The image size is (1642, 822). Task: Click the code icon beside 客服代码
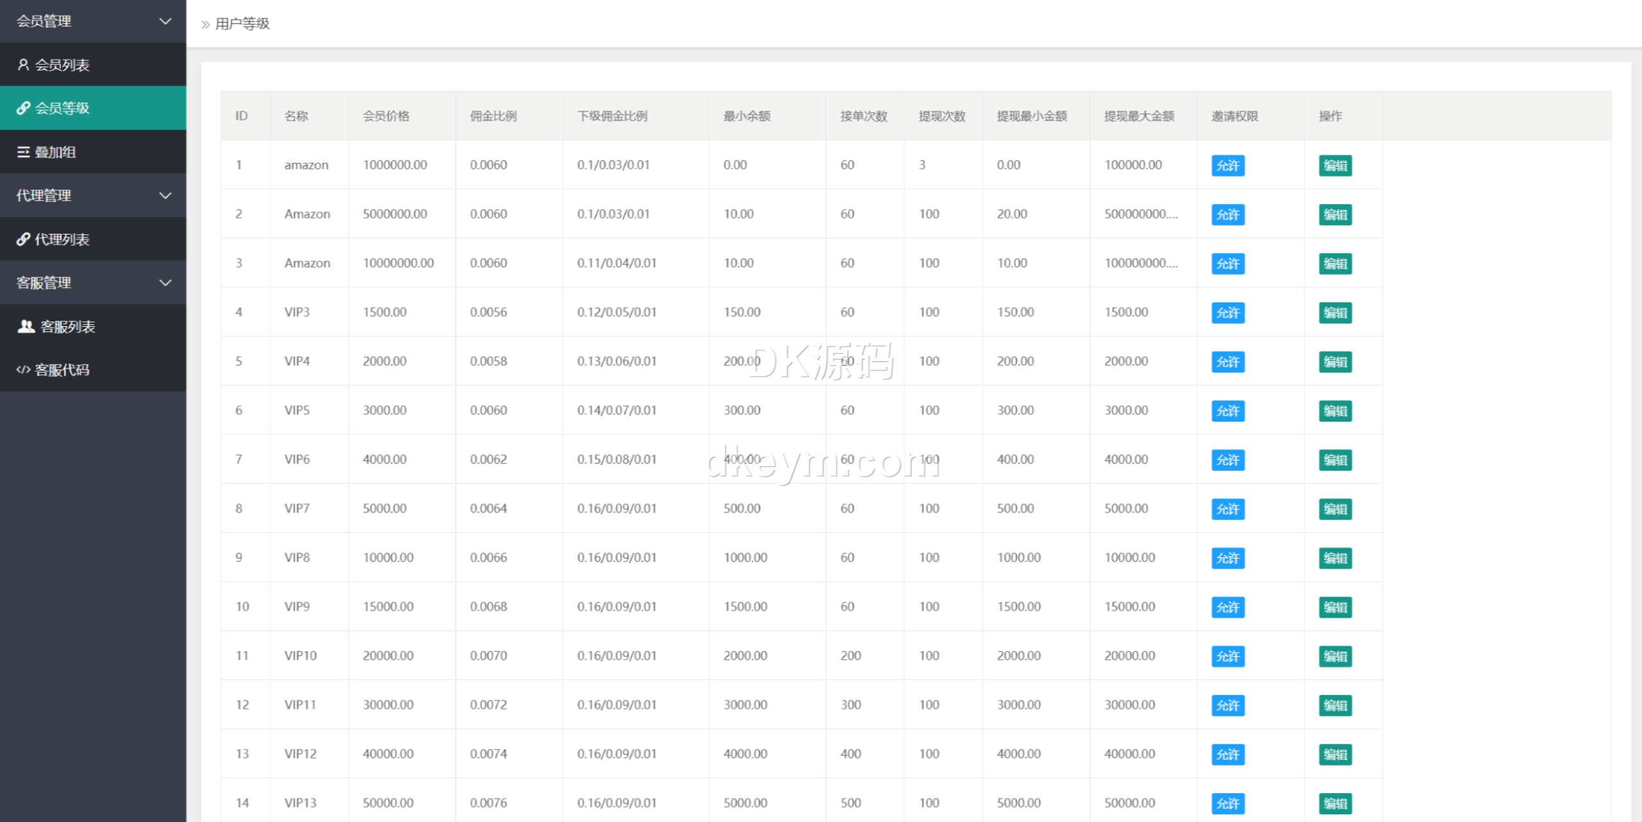(x=23, y=370)
